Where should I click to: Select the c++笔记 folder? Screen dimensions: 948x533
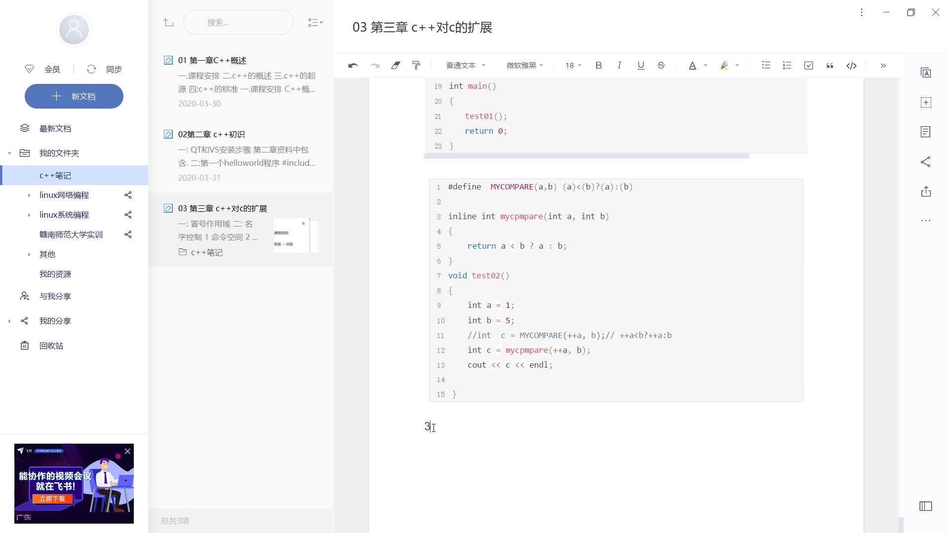pyautogui.click(x=74, y=175)
